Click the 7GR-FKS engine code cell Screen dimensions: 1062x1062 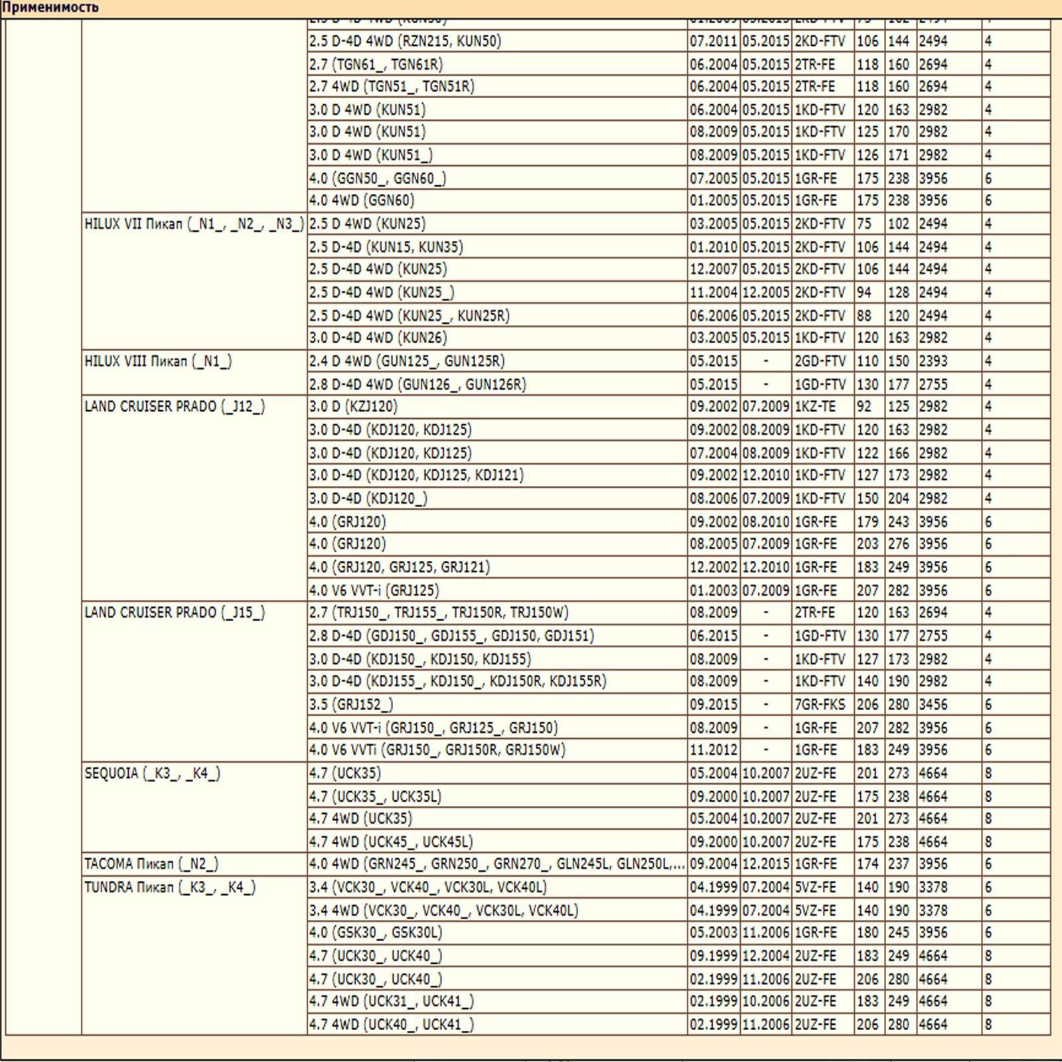[820, 705]
